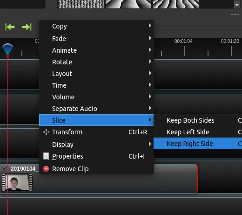Click the 00:01:04 ruler time mark
The image size is (242, 215).
[x=183, y=41]
